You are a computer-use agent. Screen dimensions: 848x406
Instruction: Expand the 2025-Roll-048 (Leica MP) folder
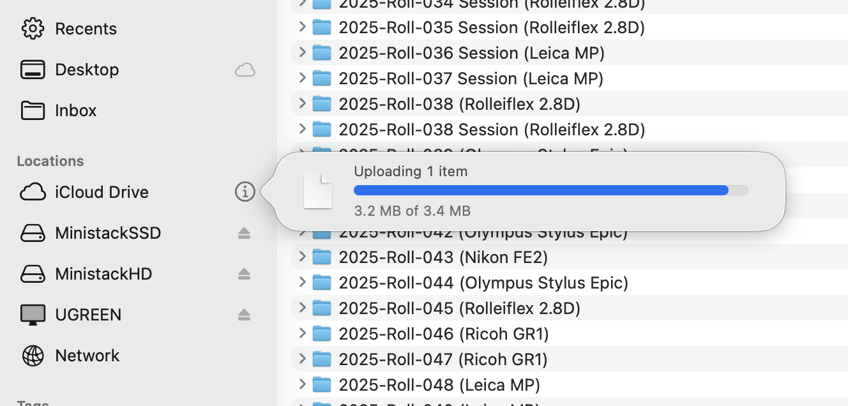tap(301, 384)
